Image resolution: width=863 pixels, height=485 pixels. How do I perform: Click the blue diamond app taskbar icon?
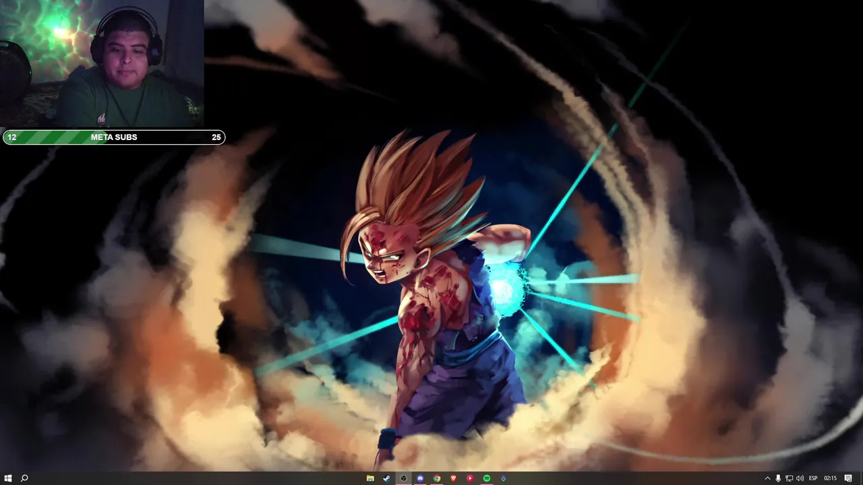(x=503, y=478)
